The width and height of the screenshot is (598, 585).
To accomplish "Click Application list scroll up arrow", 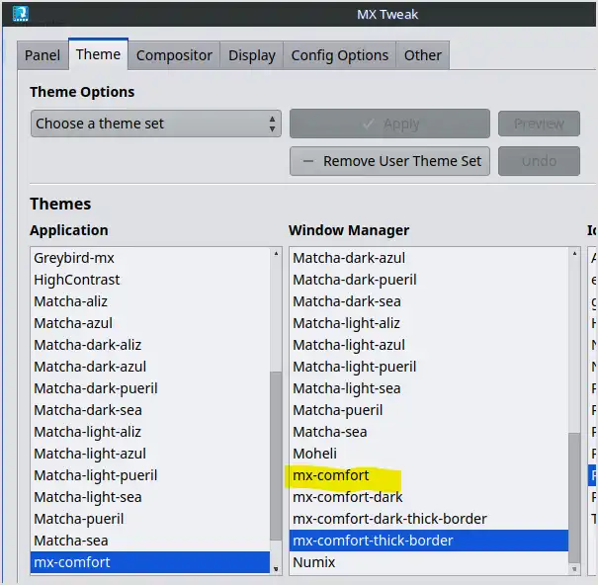I will [276, 254].
